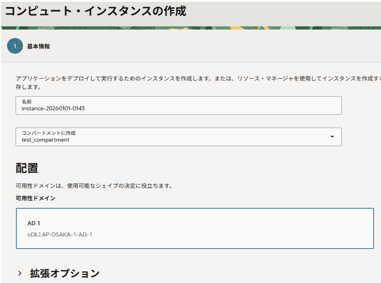
Task: Click the 可用性ドメイン field label
Action: 35,198
